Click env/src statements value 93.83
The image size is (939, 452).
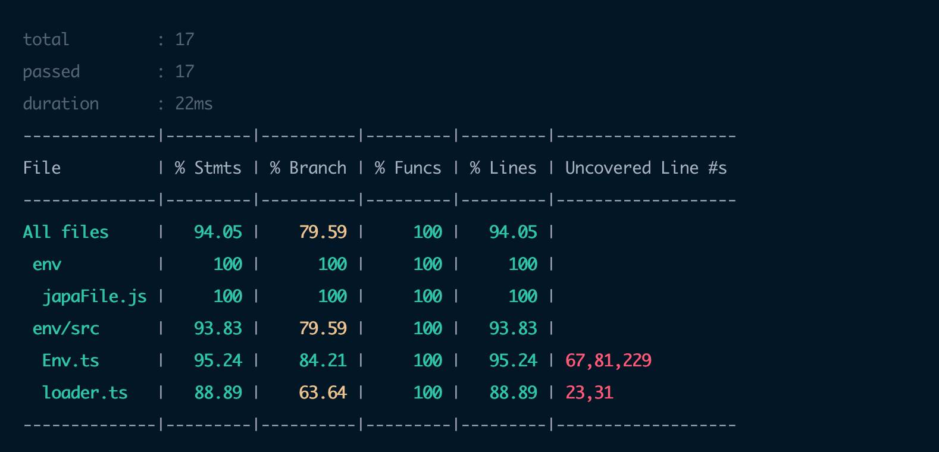tap(218, 328)
